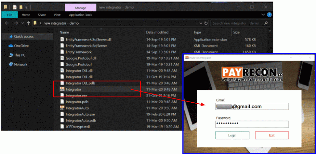Select Integrator DLL.dll dated 11-Mar-20
316x154 pixels.
pos(79,71)
